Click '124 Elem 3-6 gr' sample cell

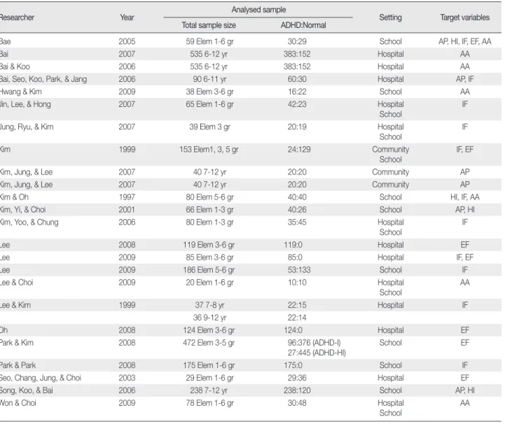[209, 330]
